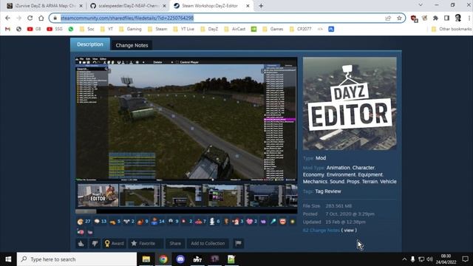Open the browser Extensions puzzle icon
The image size is (473, 266).
(435, 18)
